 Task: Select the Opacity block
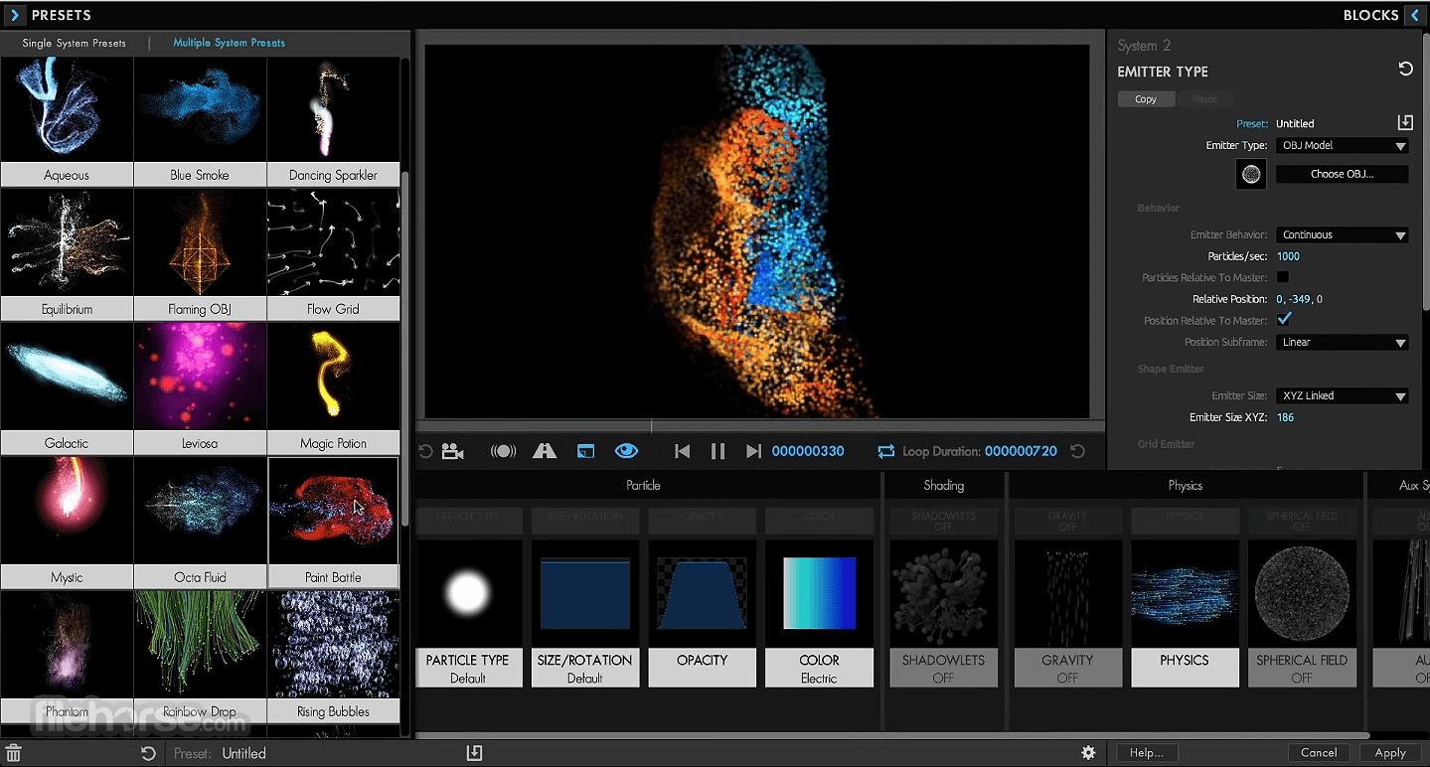702,613
